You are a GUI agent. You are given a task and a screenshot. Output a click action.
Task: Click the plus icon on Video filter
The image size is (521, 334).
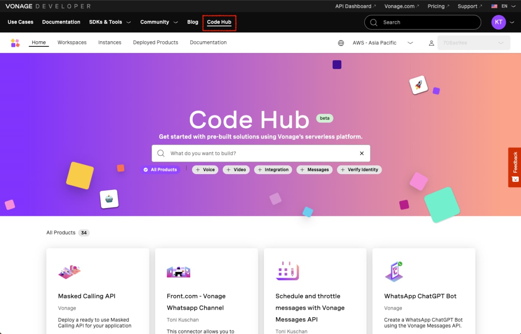(228, 170)
